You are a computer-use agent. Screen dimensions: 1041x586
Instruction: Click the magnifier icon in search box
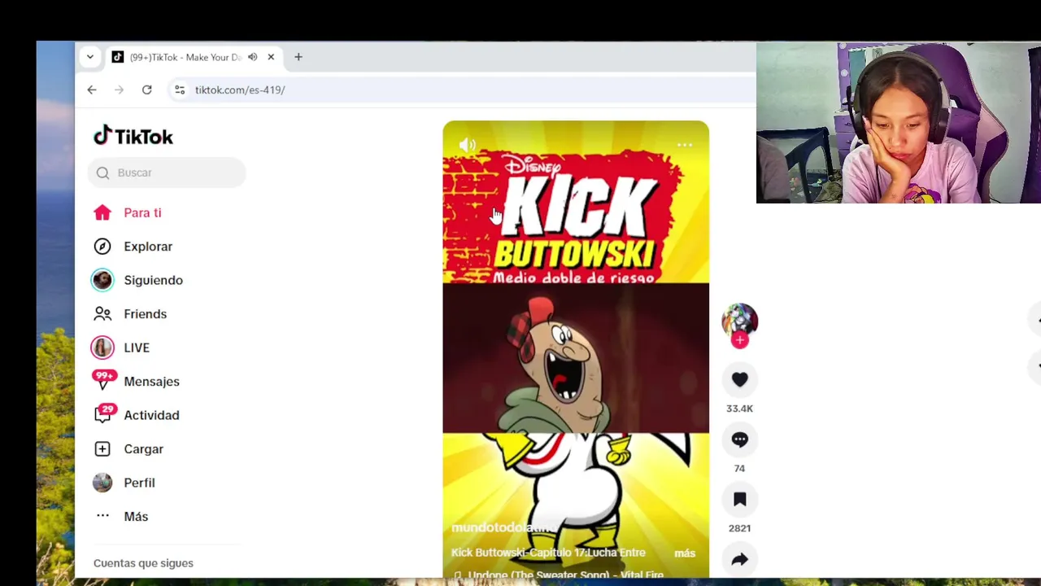(102, 173)
